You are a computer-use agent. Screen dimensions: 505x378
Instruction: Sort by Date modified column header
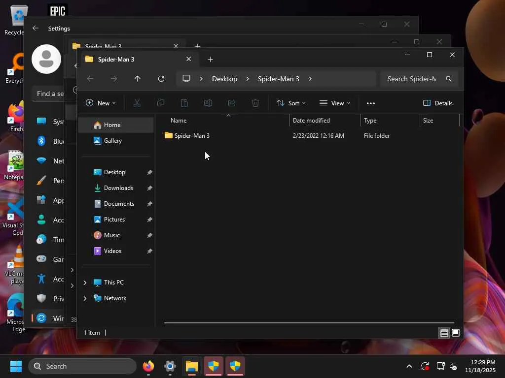311,121
